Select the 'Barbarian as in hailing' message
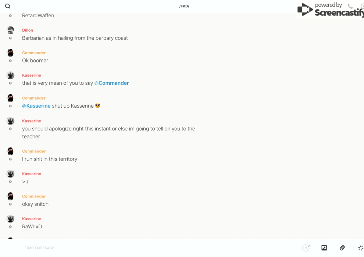This screenshot has height=257, width=364. click(x=75, y=38)
